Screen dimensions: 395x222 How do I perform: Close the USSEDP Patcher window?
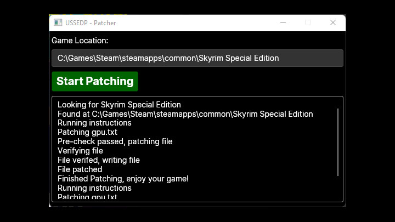(x=333, y=22)
